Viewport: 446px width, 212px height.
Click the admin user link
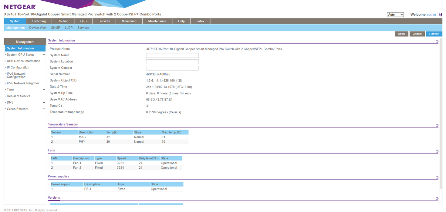pyautogui.click(x=431, y=15)
